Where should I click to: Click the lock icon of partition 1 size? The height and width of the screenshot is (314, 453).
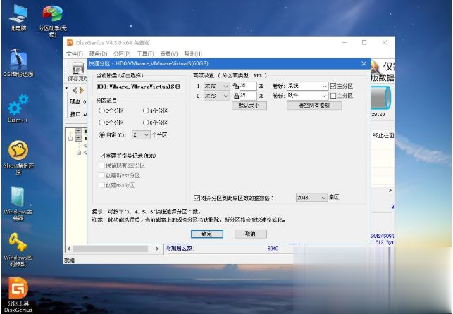tap(236, 86)
